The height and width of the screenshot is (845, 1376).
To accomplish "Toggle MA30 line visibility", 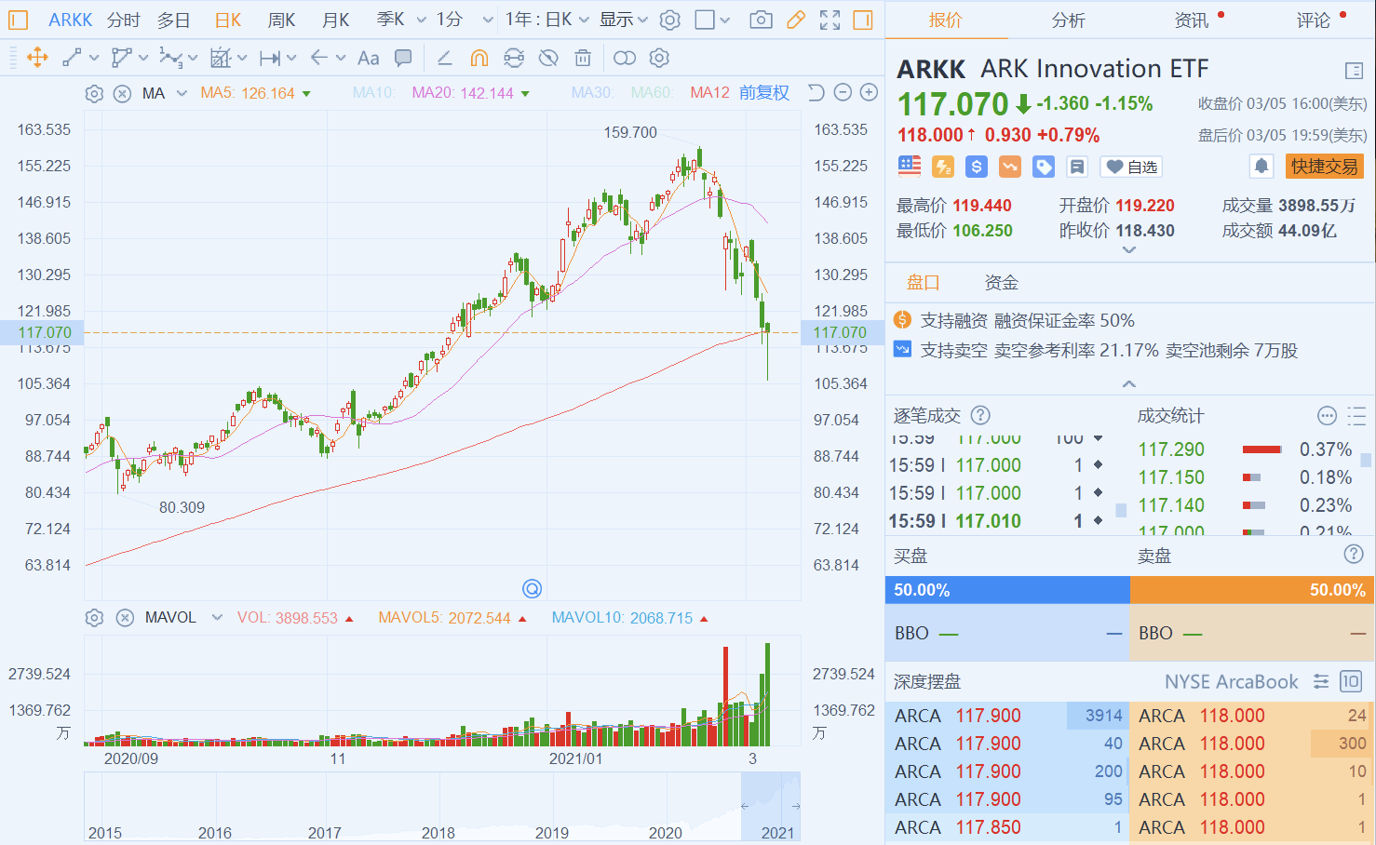I will 592,93.
